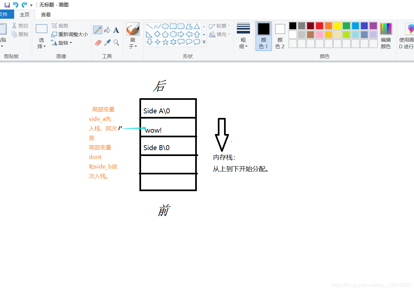
Task: Pick the pink color swatch
Action: 320,34
